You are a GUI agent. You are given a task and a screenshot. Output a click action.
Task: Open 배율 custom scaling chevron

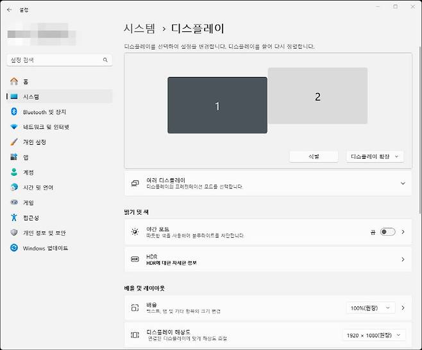click(x=403, y=308)
